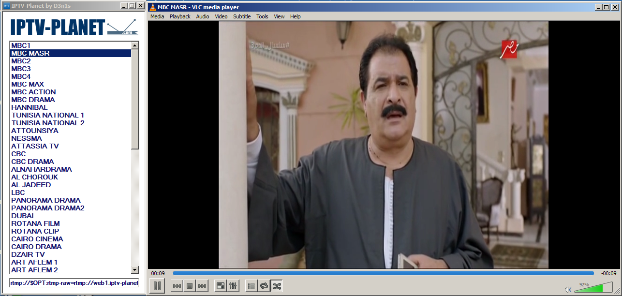Click the VLC cone title icon

tap(153, 7)
